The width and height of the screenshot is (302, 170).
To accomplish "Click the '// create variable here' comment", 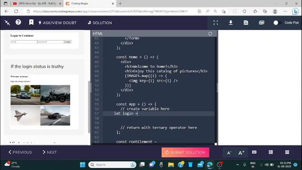I will tap(145, 109).
